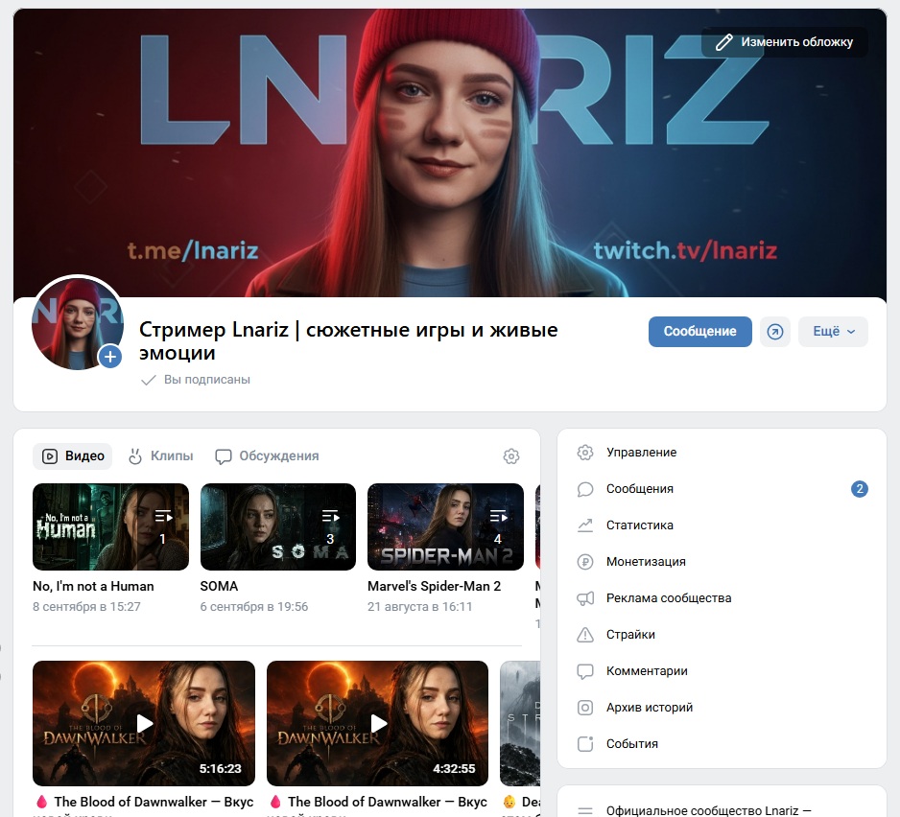The height and width of the screenshot is (817, 900).
Task: Click the Монетизация ruble icon
Action: [x=585, y=562]
